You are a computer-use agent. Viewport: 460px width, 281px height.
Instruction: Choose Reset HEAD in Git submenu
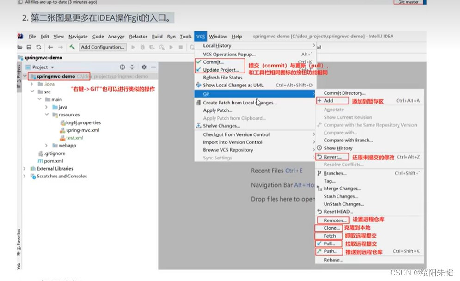point(370,212)
